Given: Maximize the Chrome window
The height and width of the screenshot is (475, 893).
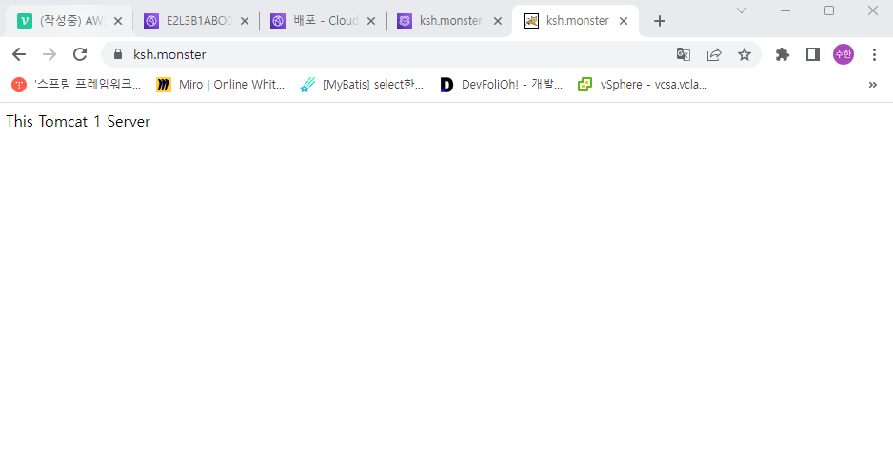Looking at the screenshot, I should pos(829,10).
